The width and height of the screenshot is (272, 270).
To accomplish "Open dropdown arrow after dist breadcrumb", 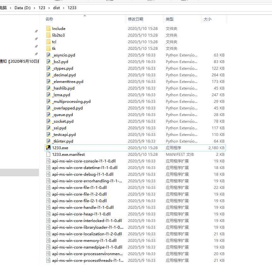I will (x=64, y=8).
